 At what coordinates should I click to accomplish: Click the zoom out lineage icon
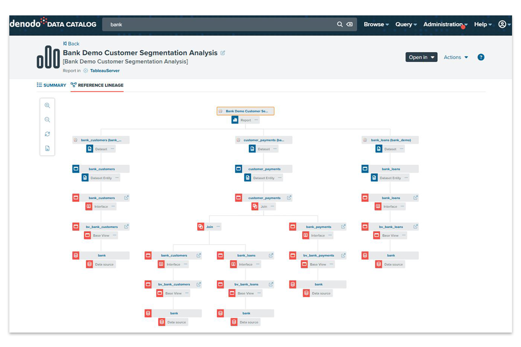[x=47, y=120]
